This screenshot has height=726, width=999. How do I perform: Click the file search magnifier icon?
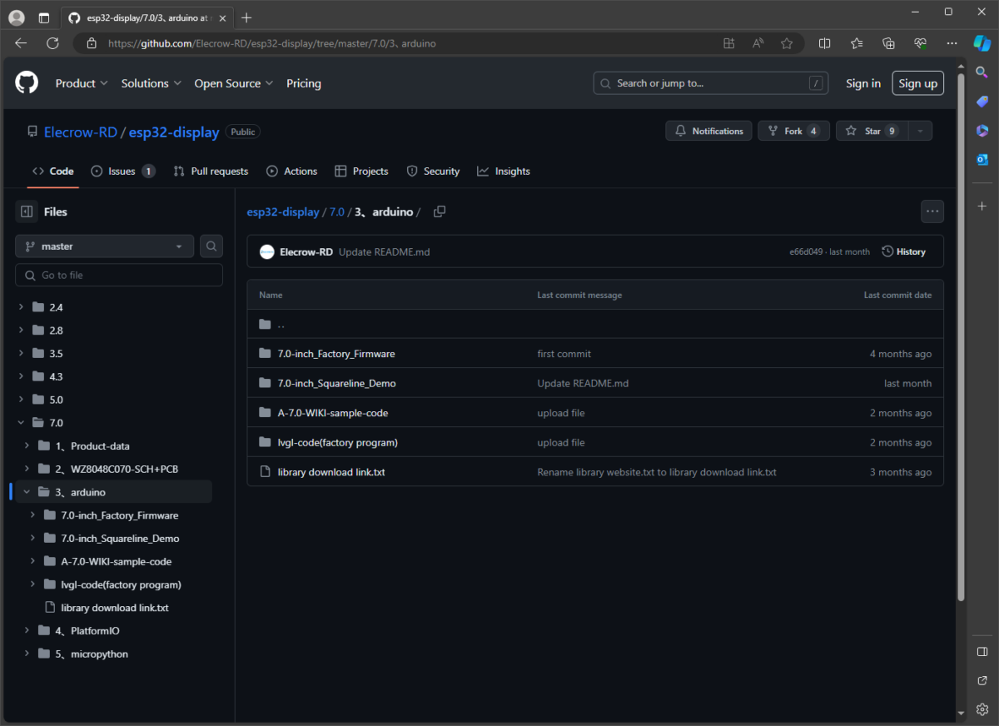(x=211, y=246)
